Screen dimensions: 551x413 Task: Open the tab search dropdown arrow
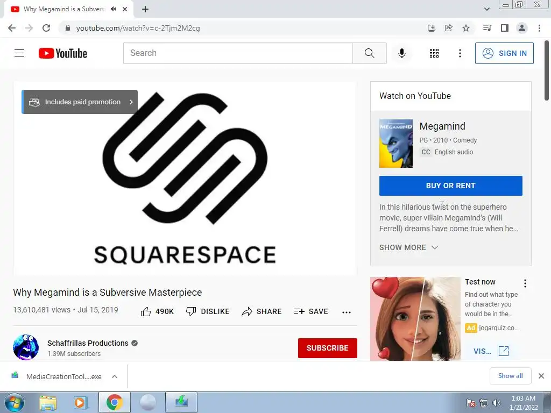[486, 9]
